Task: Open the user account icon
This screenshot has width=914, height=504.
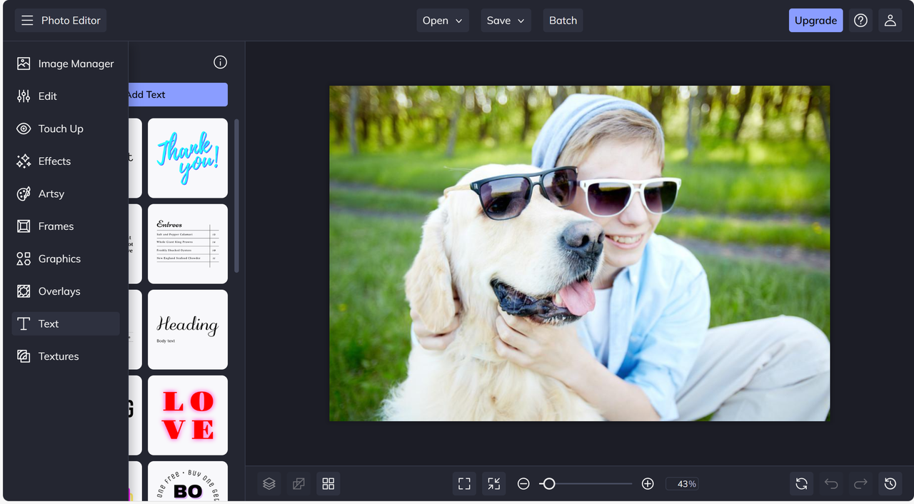Action: (x=890, y=21)
